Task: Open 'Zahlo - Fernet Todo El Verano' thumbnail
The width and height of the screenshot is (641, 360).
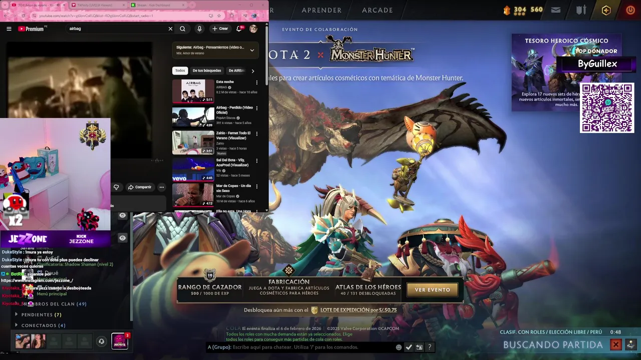Action: pos(193,142)
